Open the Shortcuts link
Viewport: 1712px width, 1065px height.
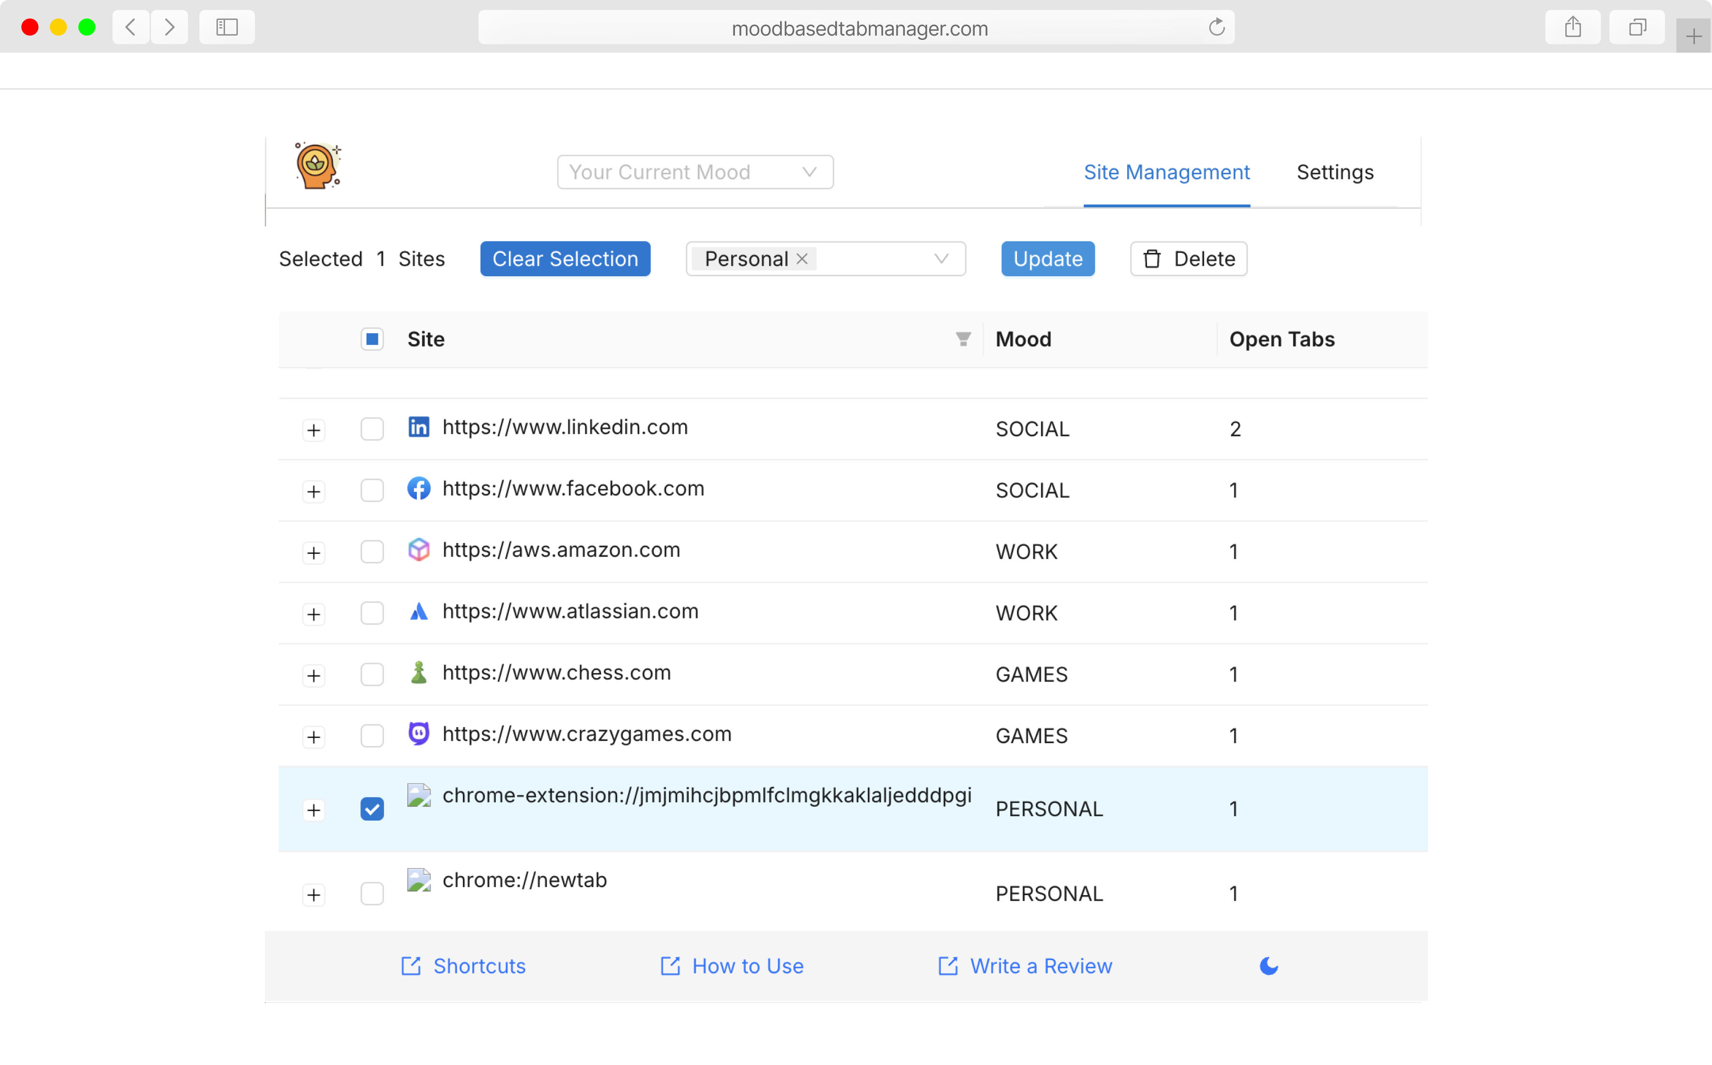pos(463,966)
